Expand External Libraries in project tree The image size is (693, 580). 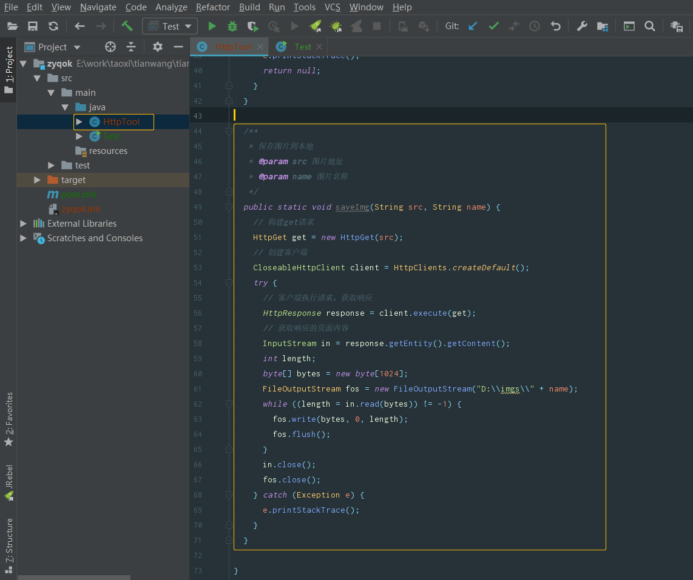click(x=24, y=224)
